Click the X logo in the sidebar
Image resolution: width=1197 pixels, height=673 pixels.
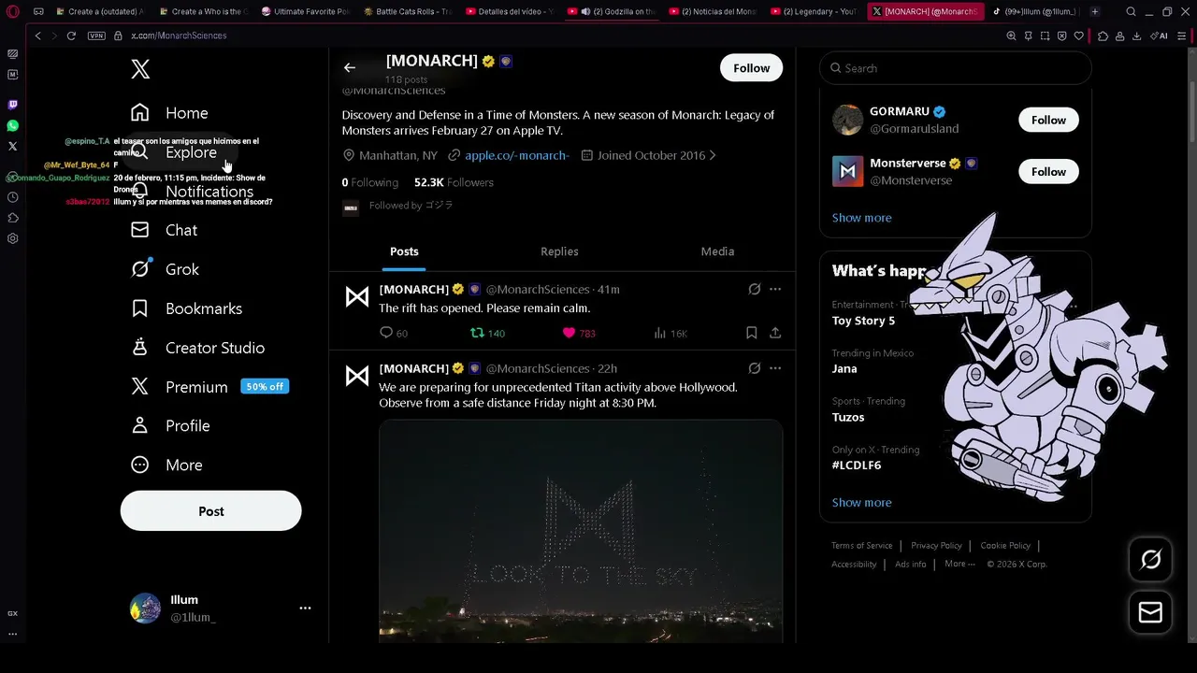[x=140, y=69]
